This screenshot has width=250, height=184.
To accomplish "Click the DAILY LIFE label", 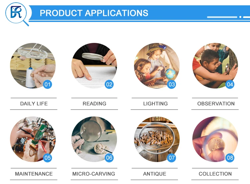I will point(34,103).
